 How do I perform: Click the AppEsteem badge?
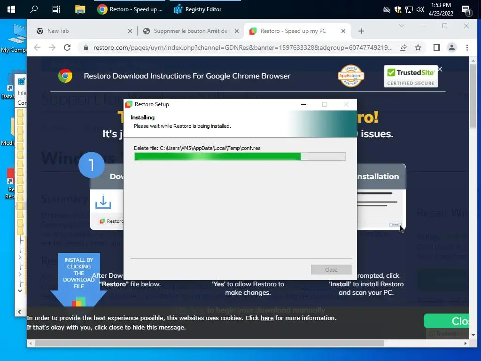point(351,76)
